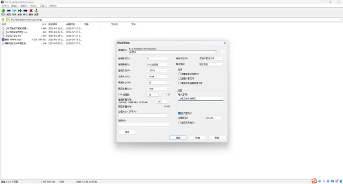Sort by the Created time column header
The height and width of the screenshot is (184, 343).
click(70, 24)
